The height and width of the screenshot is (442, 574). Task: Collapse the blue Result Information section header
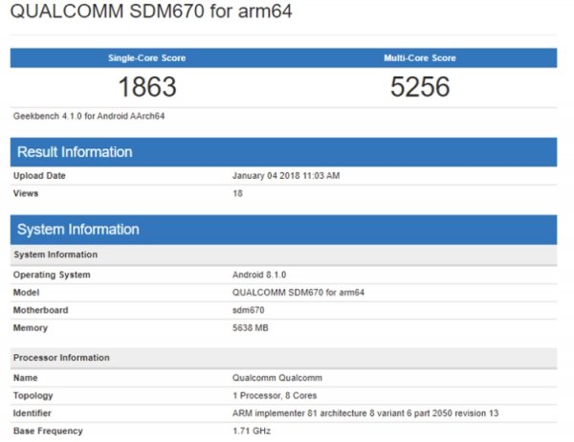[x=283, y=152]
